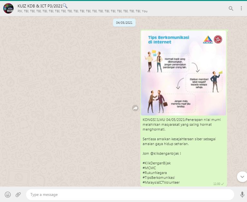Click the #TipsBerkomunikasi hashtag

[158, 178]
